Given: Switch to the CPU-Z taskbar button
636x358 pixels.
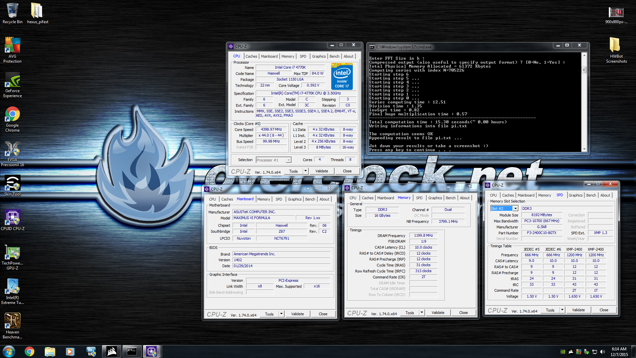Looking at the screenshot, I should [x=151, y=351].
